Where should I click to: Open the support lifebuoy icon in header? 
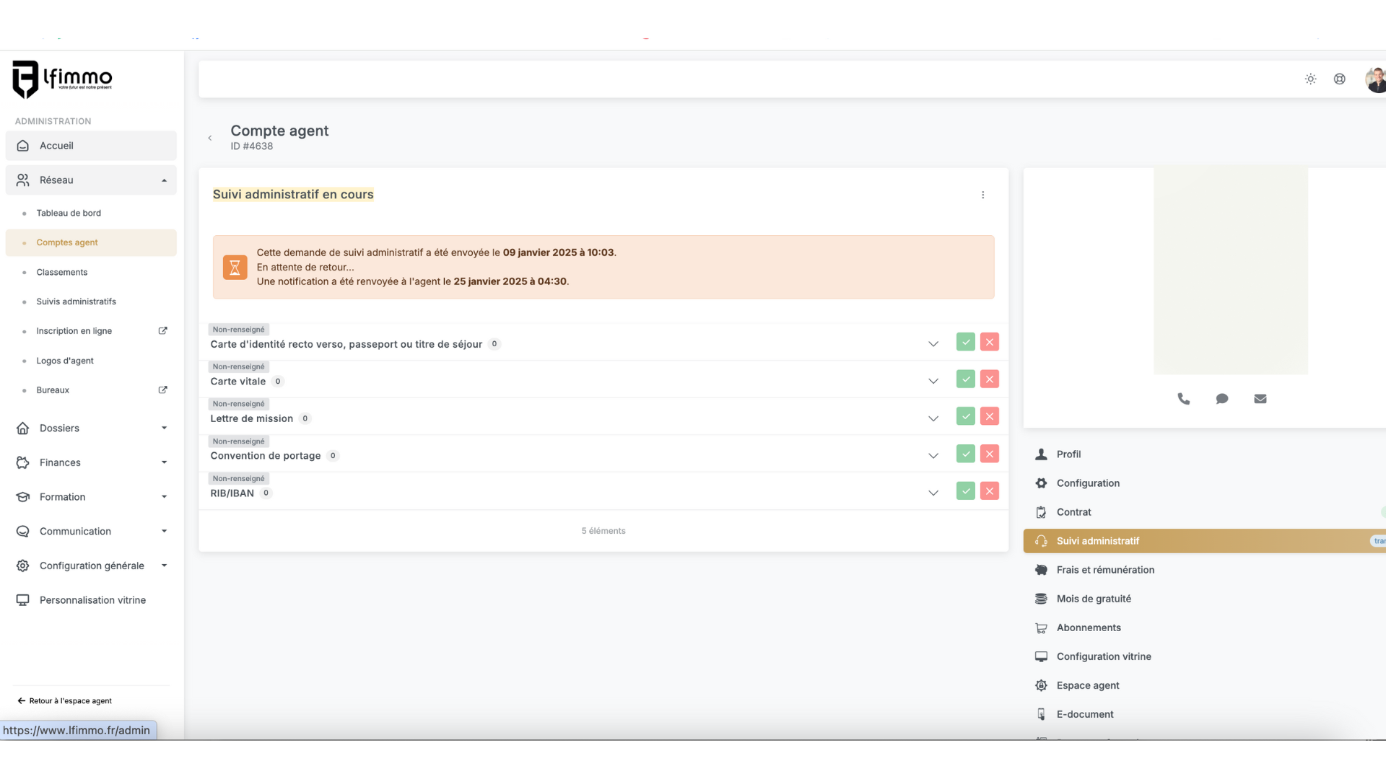click(1339, 79)
